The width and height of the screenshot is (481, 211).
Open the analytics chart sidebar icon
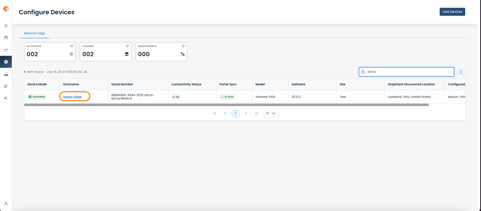6,50
